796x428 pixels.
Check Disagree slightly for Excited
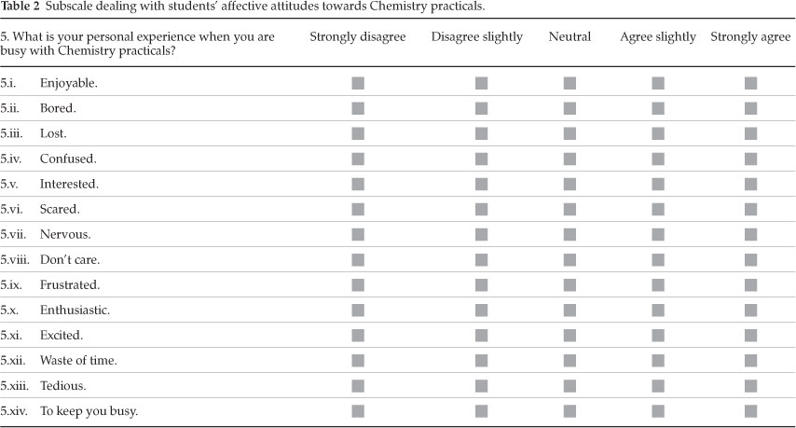point(482,335)
